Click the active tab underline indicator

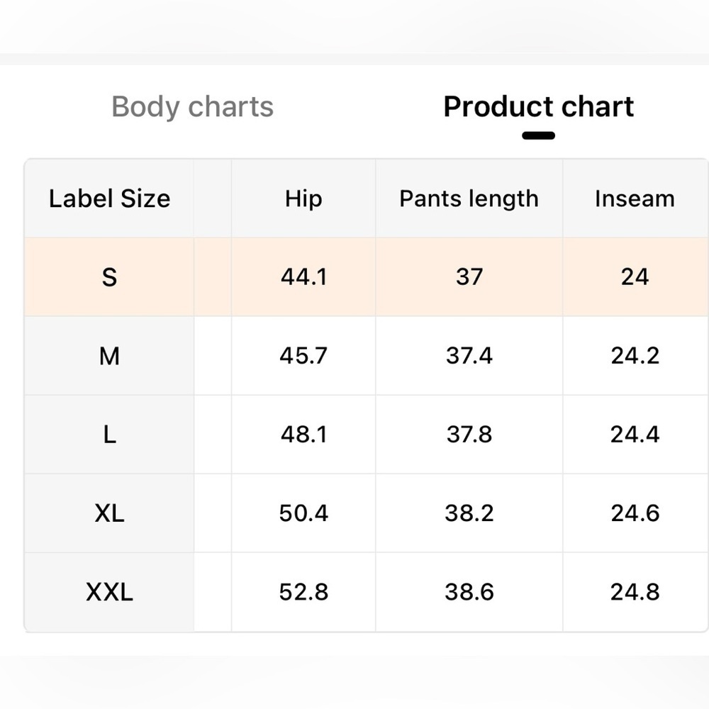pyautogui.click(x=538, y=135)
